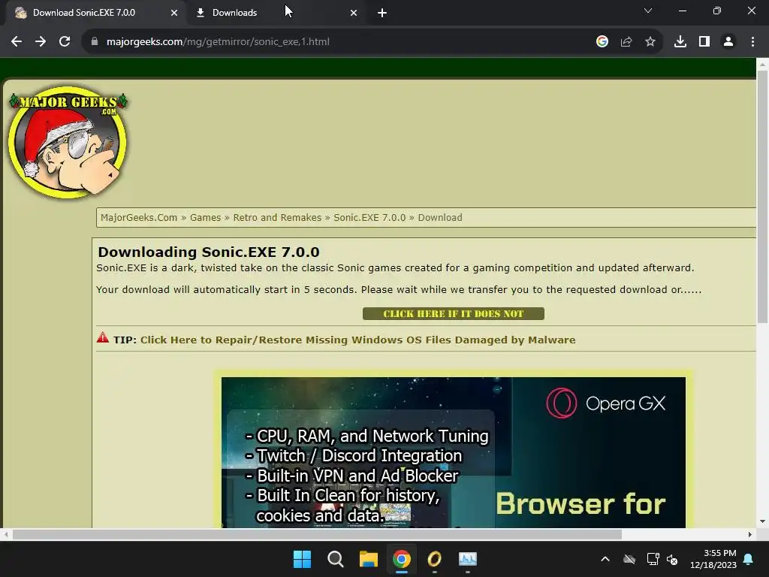Click 'Click here if it does not' button
Screen dimensions: 769x577
pos(453,313)
